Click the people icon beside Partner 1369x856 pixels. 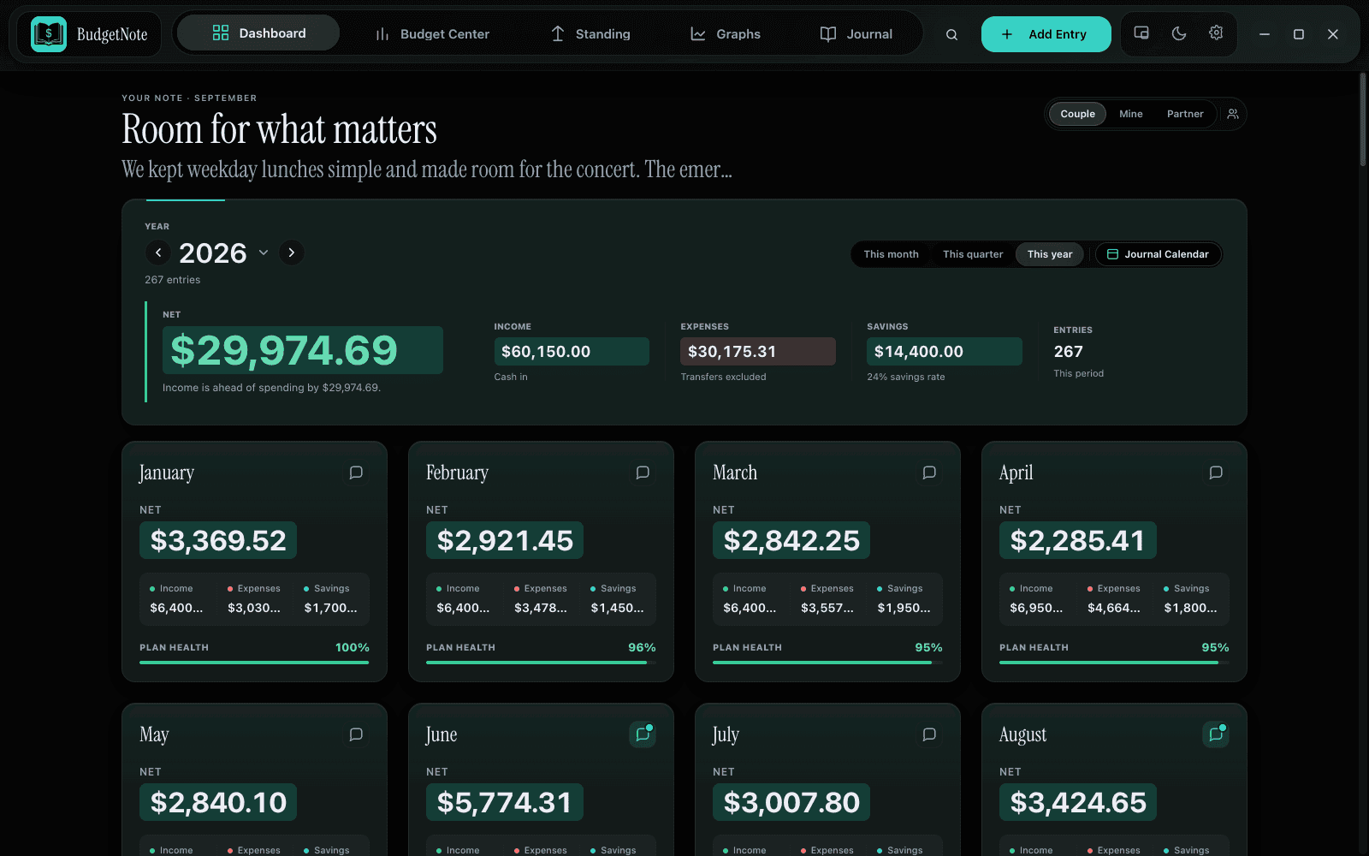1233,114
